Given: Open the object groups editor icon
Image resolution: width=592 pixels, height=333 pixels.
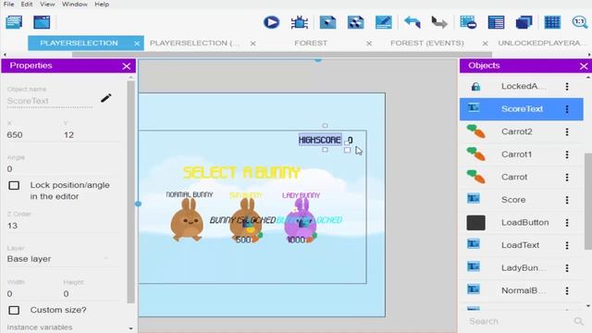Looking at the screenshot, I should pos(355,22).
